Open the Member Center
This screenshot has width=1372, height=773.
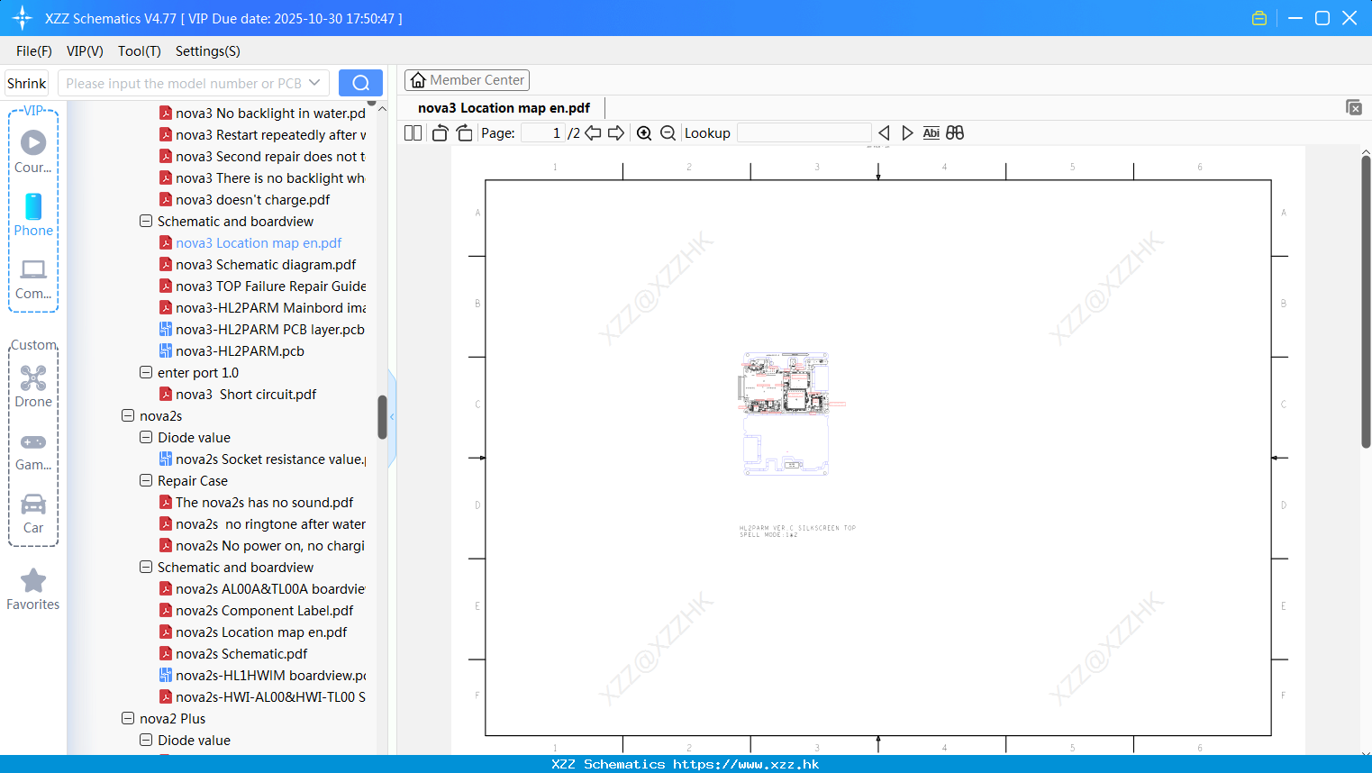[467, 80]
